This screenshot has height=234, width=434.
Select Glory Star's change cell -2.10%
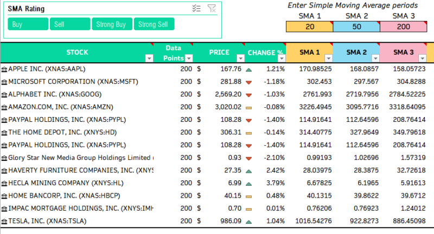coord(265,158)
